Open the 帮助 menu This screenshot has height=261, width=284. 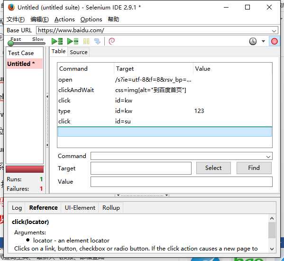(x=113, y=19)
